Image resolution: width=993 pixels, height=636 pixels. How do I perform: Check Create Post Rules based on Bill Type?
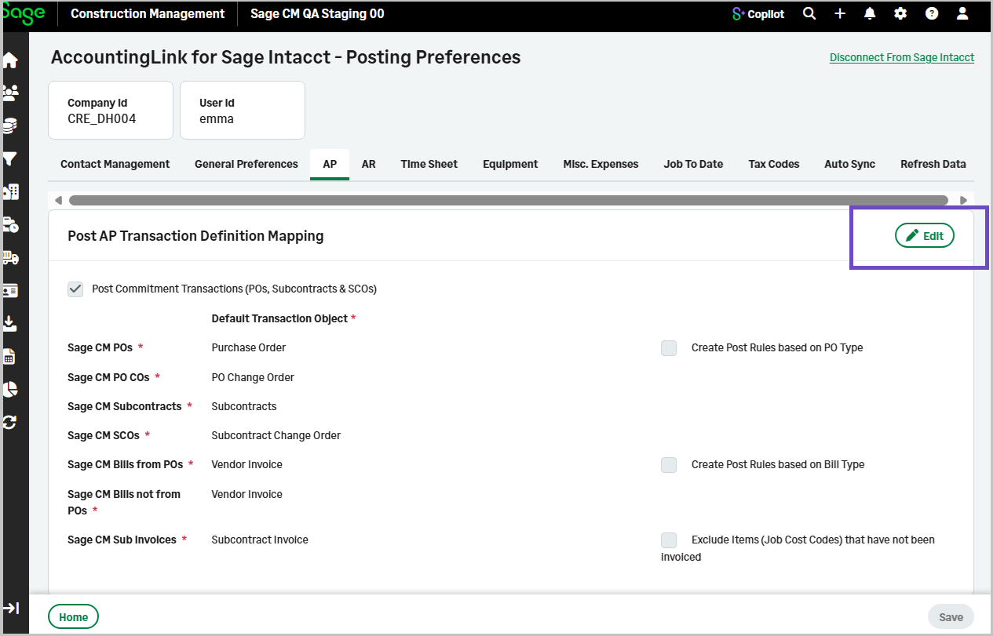[669, 465]
